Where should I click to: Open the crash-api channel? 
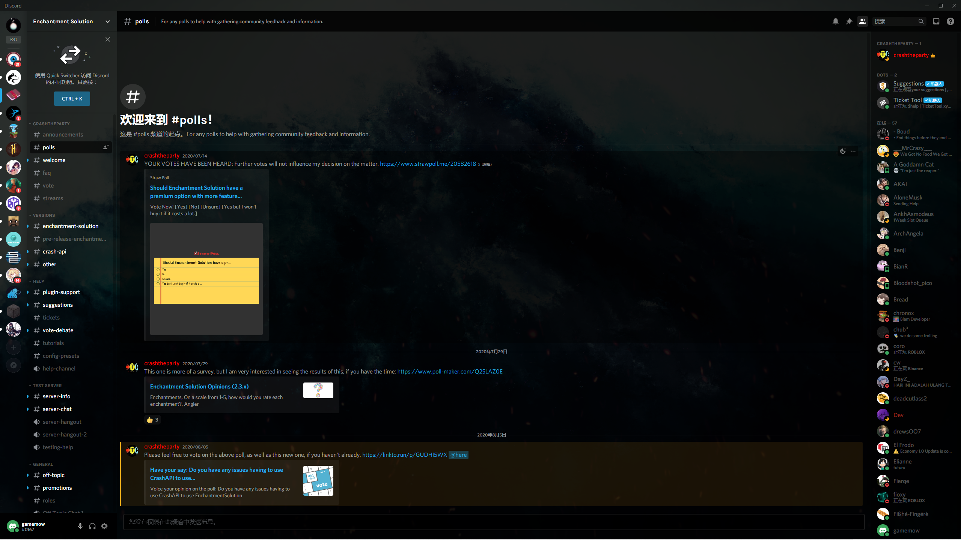pos(71,252)
